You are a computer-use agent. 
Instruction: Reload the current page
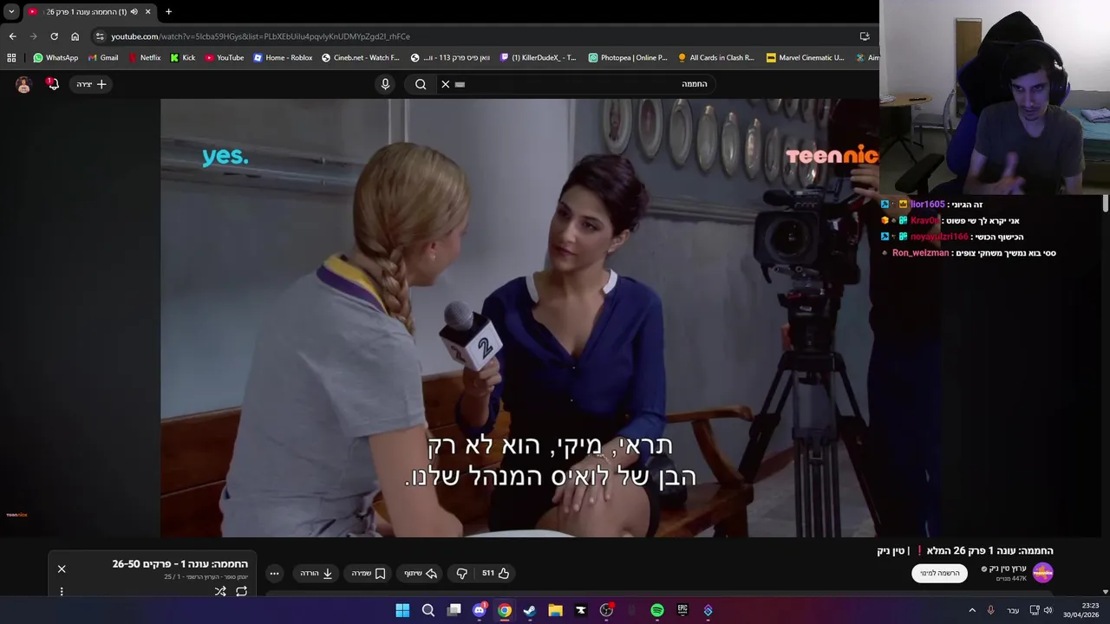click(54, 36)
